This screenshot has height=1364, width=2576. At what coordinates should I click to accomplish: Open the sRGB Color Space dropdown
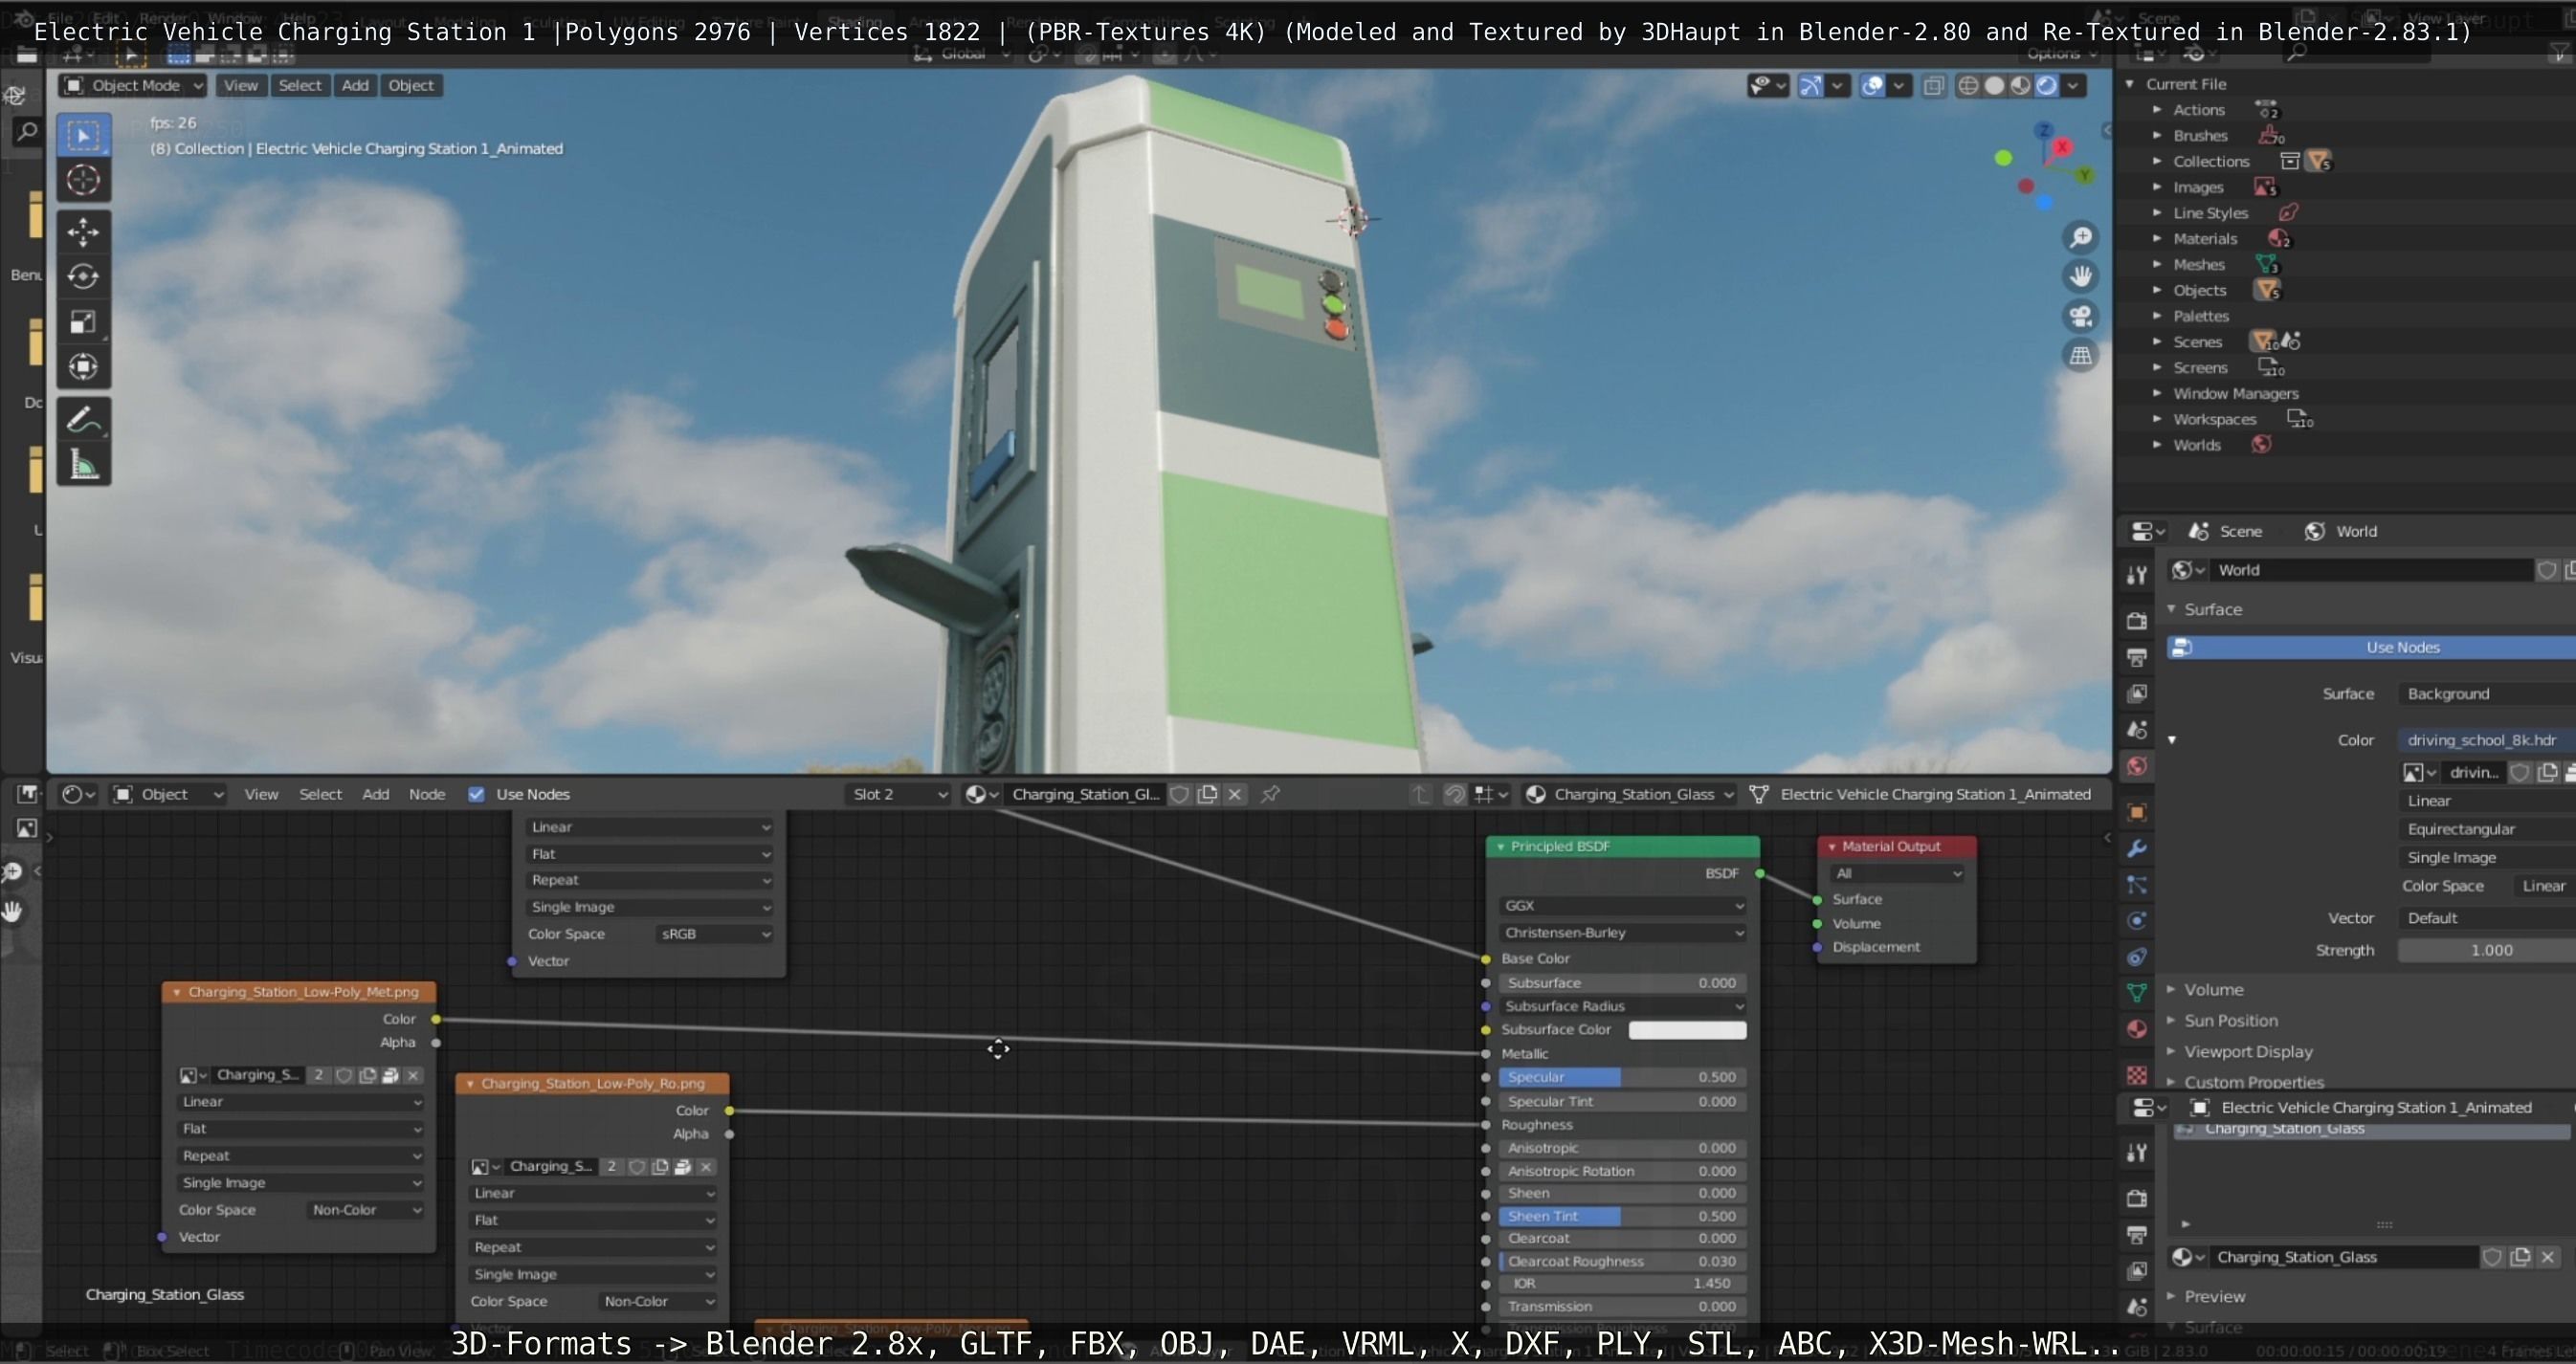(715, 935)
